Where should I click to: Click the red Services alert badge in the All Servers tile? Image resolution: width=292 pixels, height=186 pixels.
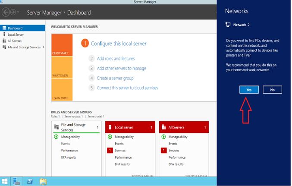(164, 151)
